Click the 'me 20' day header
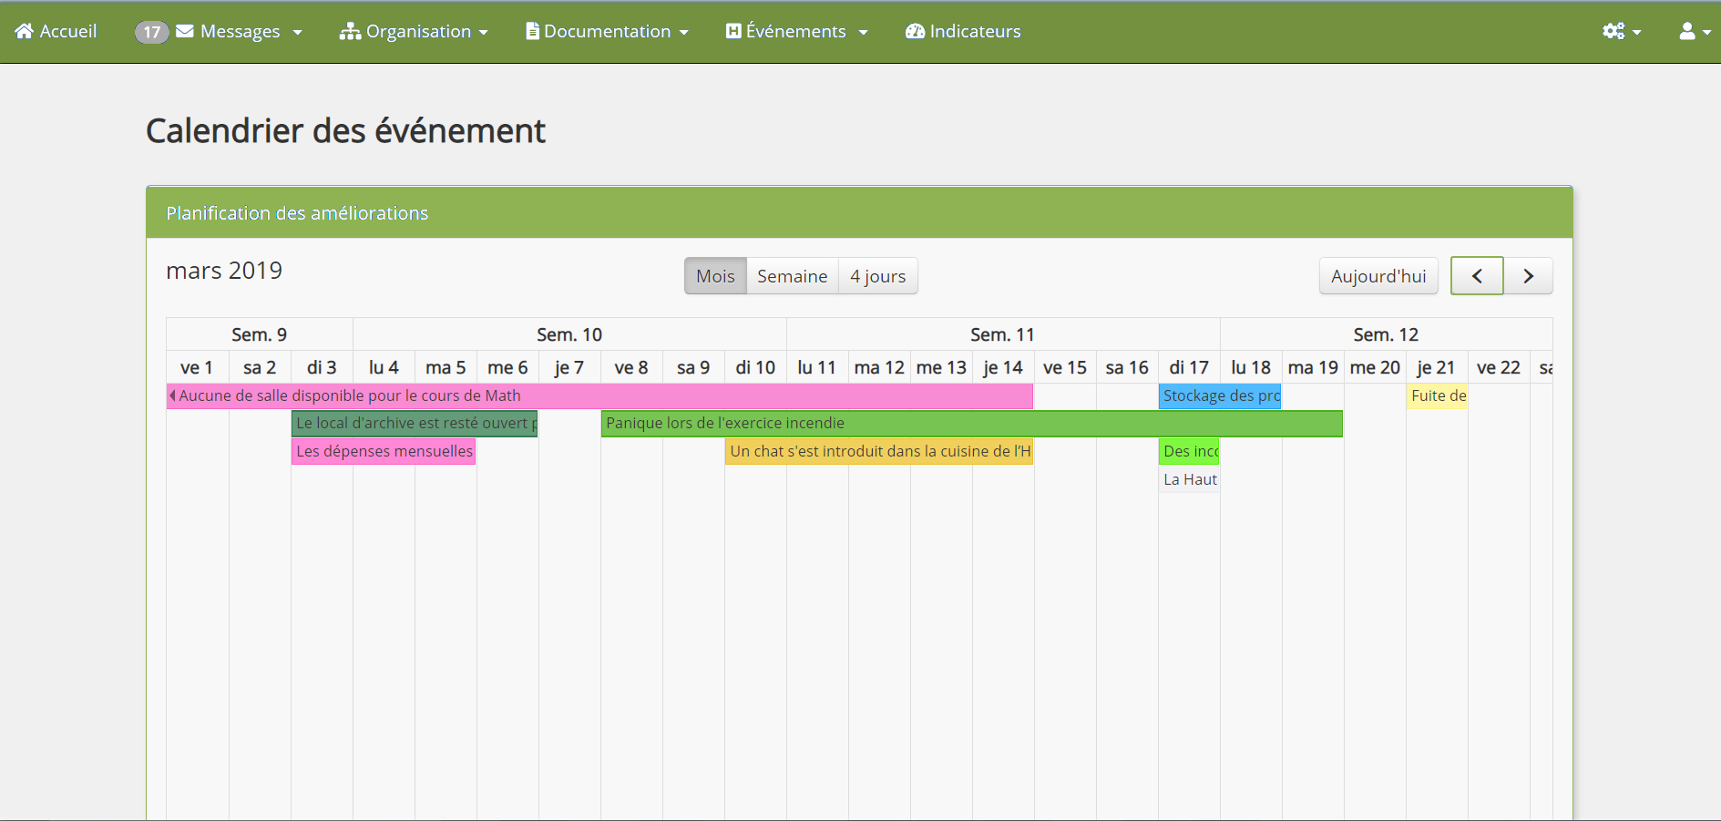The image size is (1721, 821). pyautogui.click(x=1375, y=367)
